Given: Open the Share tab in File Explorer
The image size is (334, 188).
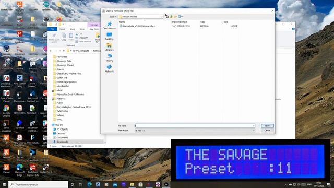Looking at the screenshot, I should [x=73, y=29].
